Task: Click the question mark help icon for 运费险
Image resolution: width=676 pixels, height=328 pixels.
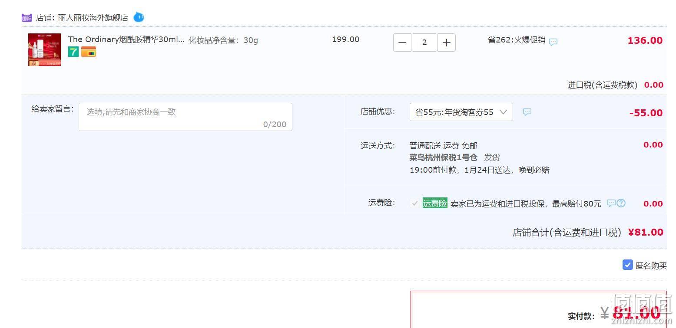Action: [x=621, y=203]
